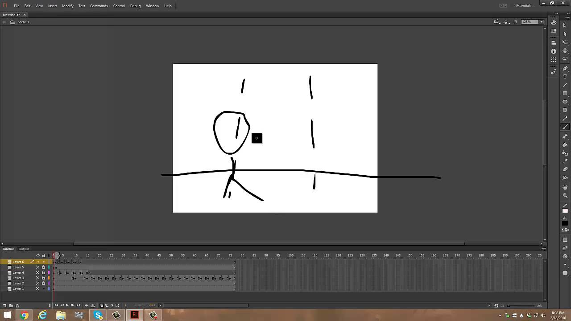Open the Modify menu
The width and height of the screenshot is (571, 321).
click(68, 6)
